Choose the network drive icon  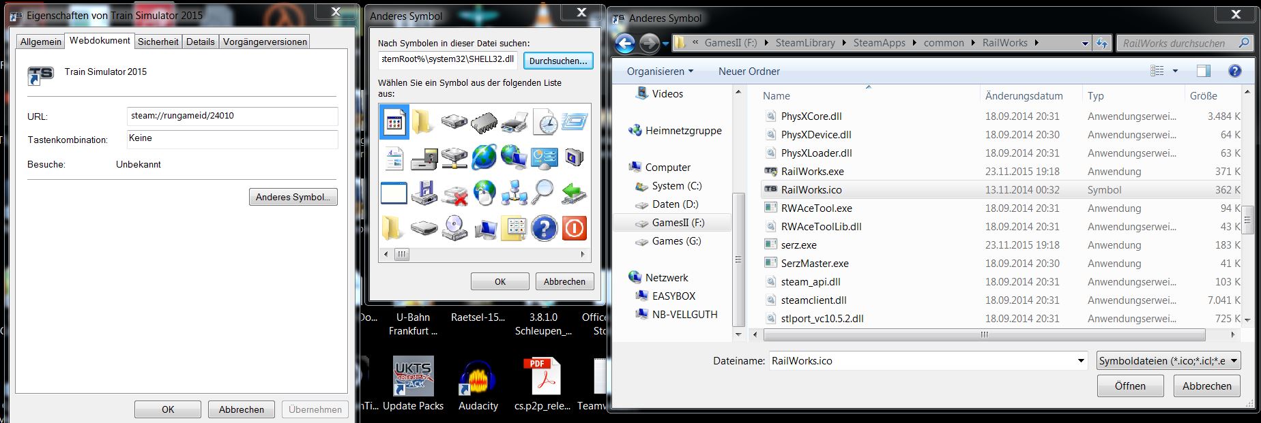point(454,157)
